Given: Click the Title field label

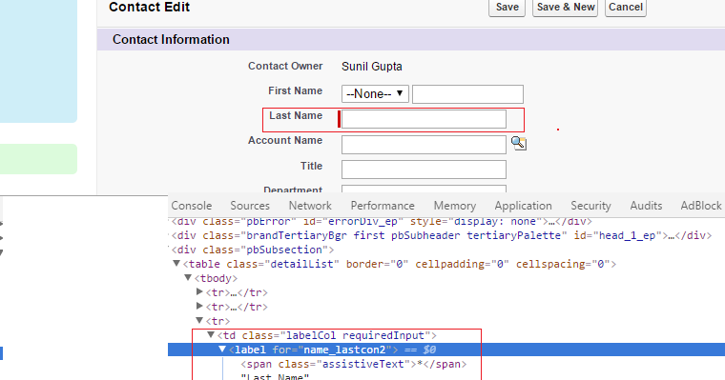Looking at the screenshot, I should (311, 166).
